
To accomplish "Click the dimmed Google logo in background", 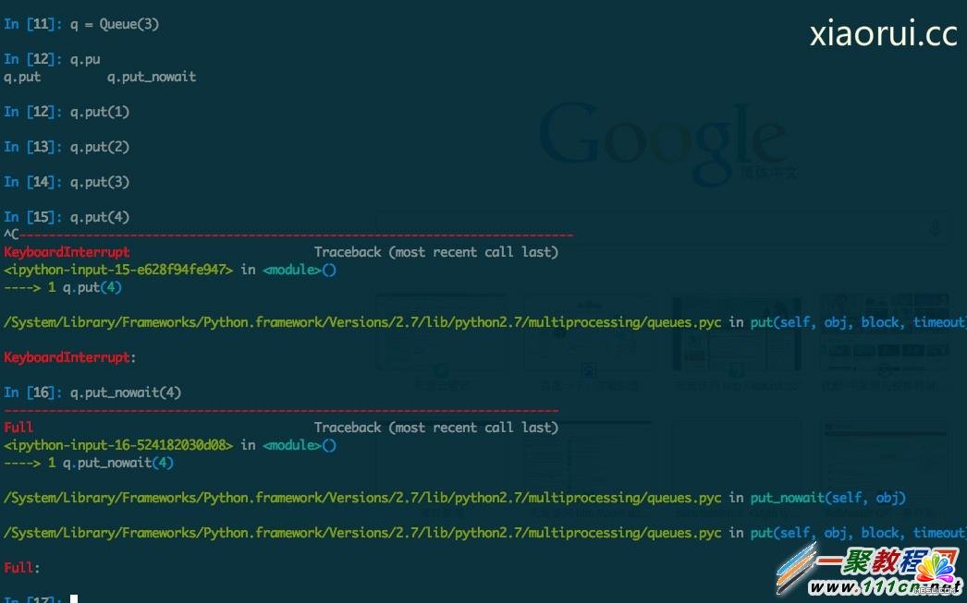I will 662,139.
